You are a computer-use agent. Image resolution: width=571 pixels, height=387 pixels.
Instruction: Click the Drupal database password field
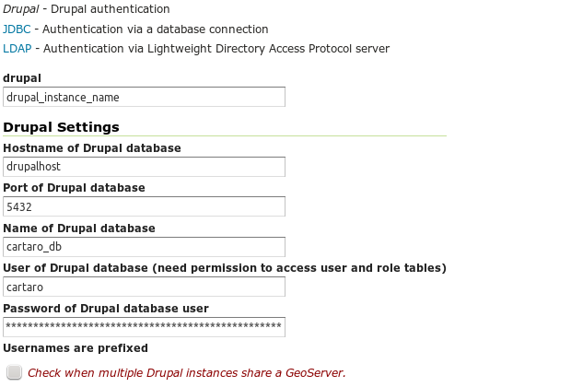tap(144, 327)
